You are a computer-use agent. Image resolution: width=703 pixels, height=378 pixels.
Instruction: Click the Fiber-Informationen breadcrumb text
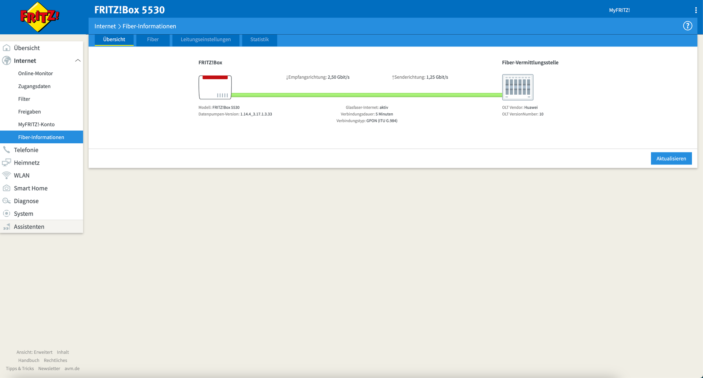coord(149,26)
